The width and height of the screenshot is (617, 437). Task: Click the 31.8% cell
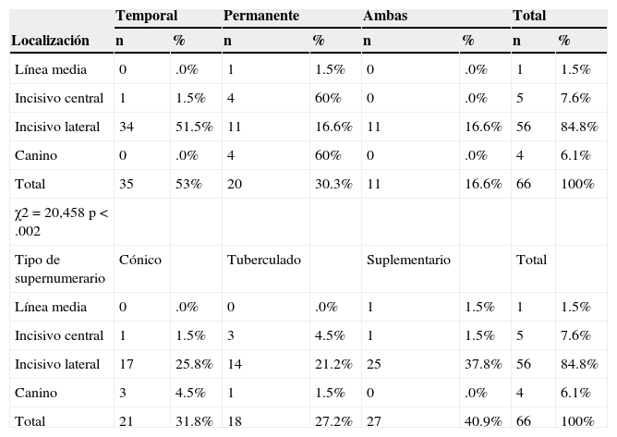(x=194, y=421)
